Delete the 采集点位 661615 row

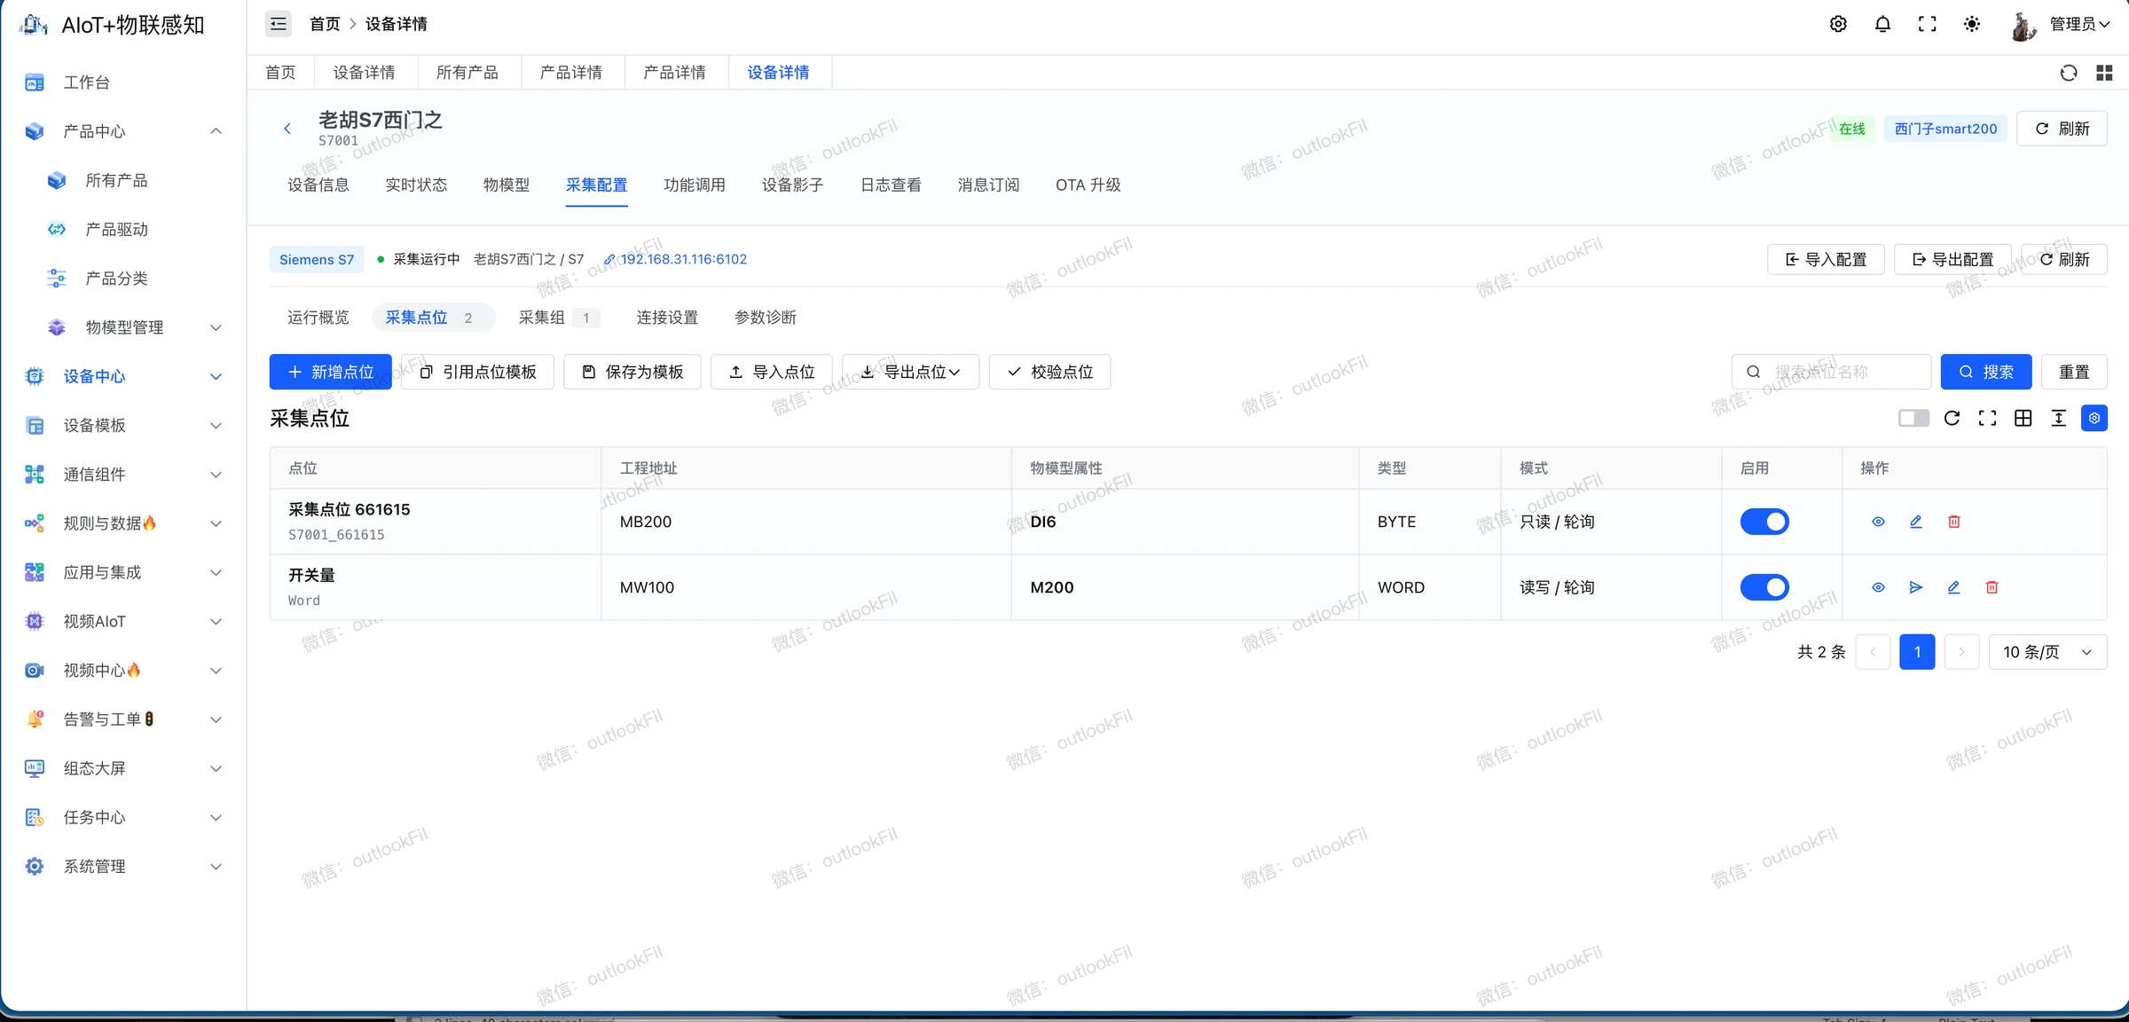click(1953, 522)
